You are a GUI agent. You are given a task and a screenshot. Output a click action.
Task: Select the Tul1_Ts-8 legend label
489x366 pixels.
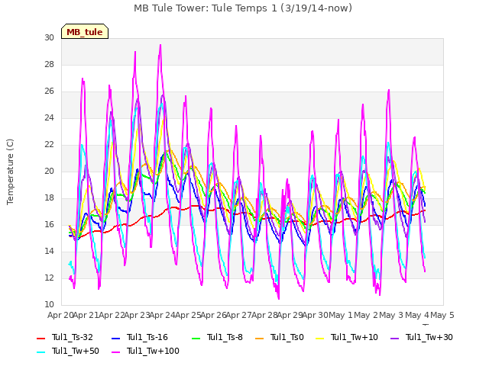[x=225, y=337]
